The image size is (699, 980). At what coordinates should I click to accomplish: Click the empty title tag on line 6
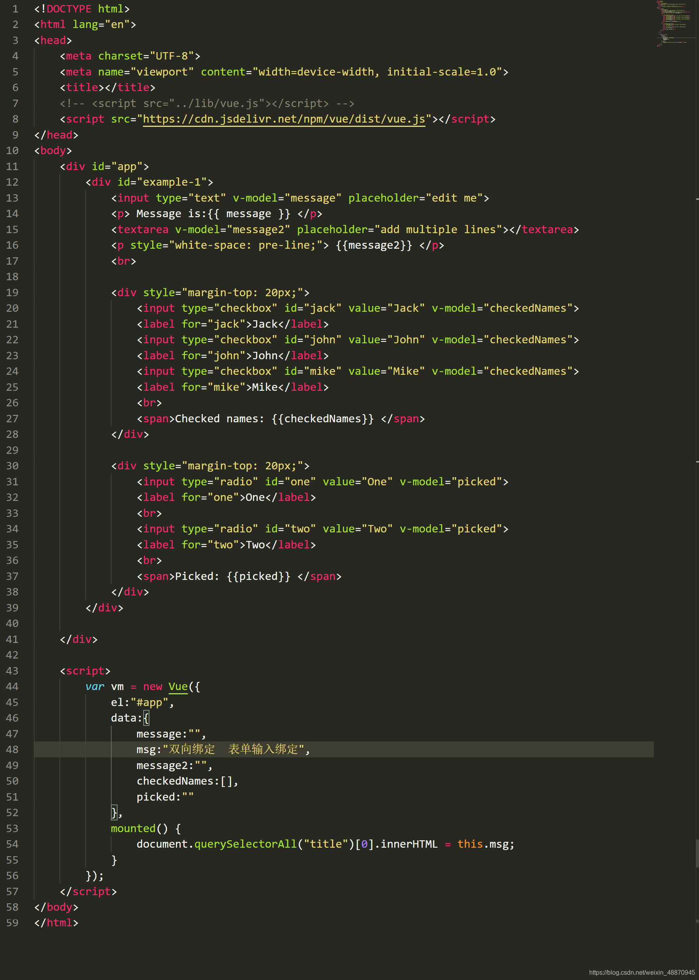(107, 87)
